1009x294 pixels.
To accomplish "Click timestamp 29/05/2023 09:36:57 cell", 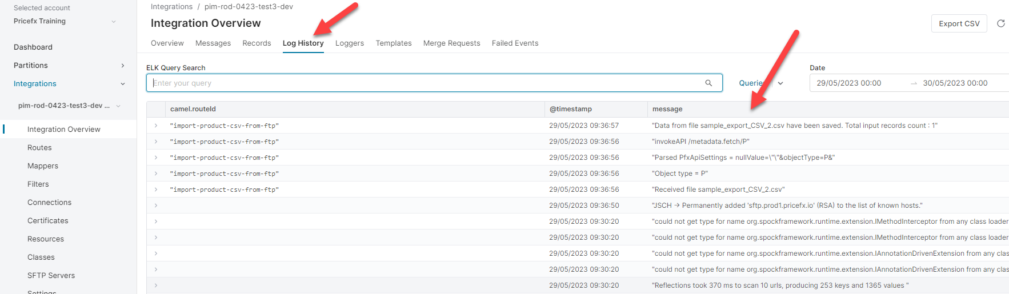I will point(584,126).
